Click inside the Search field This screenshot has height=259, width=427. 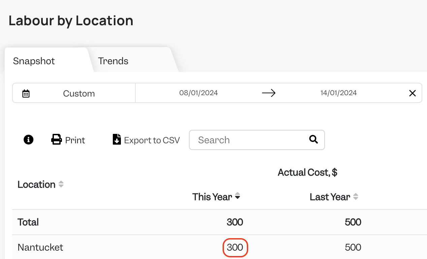[x=257, y=140]
